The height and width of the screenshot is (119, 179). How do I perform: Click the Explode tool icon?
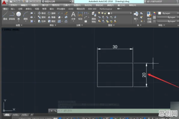coord(66,17)
